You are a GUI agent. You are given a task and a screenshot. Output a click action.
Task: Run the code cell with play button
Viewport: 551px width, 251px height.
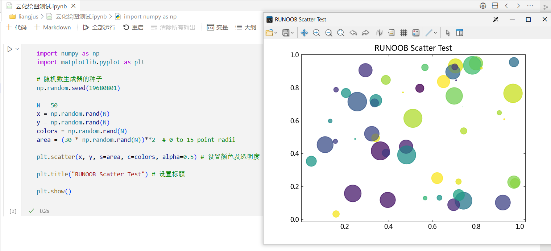10,49
